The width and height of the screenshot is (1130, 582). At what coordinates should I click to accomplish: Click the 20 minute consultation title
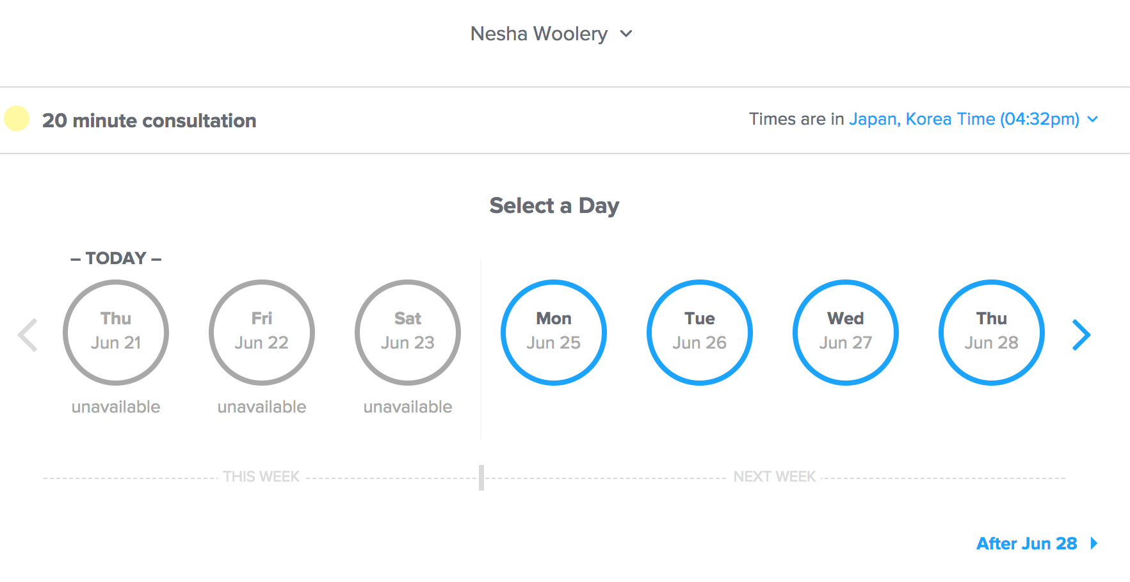click(x=149, y=120)
